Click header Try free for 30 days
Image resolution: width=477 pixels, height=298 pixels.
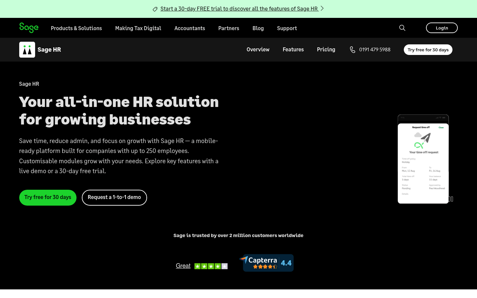tap(428, 50)
